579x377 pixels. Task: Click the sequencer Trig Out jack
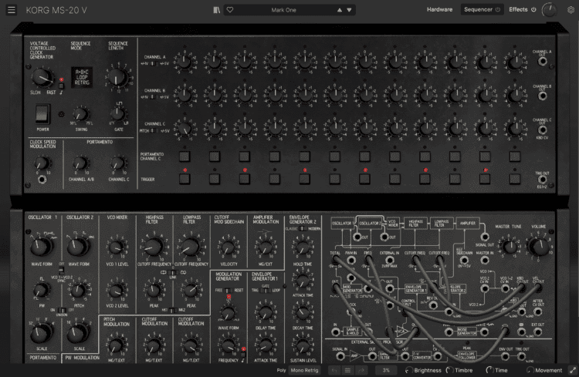pyautogui.click(x=542, y=180)
